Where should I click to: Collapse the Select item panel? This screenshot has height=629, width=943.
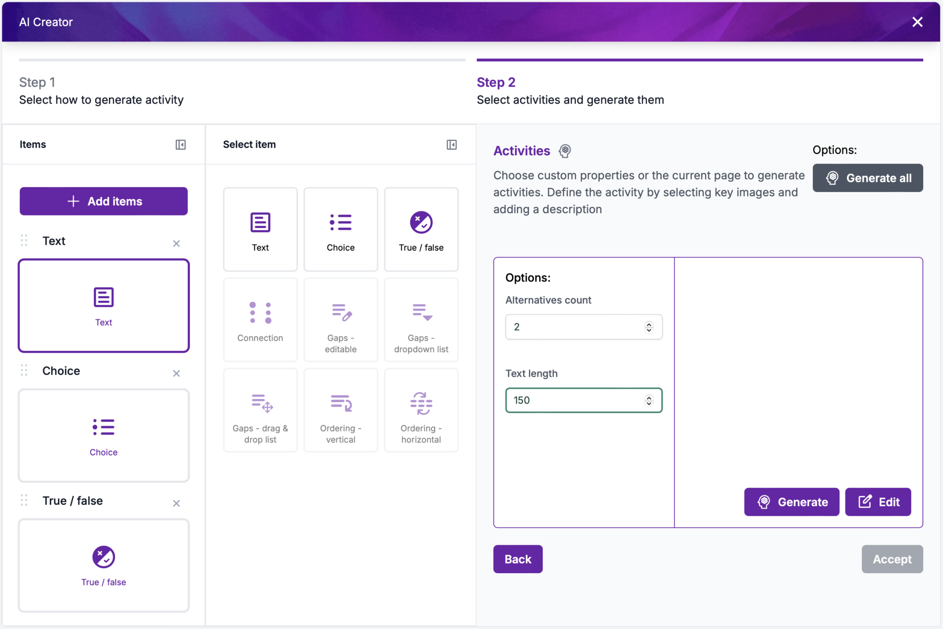point(452,145)
